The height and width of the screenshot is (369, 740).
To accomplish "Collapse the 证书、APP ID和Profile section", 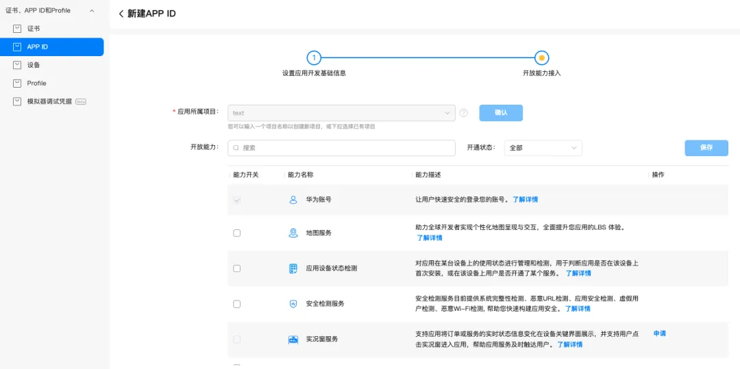I will (92, 10).
